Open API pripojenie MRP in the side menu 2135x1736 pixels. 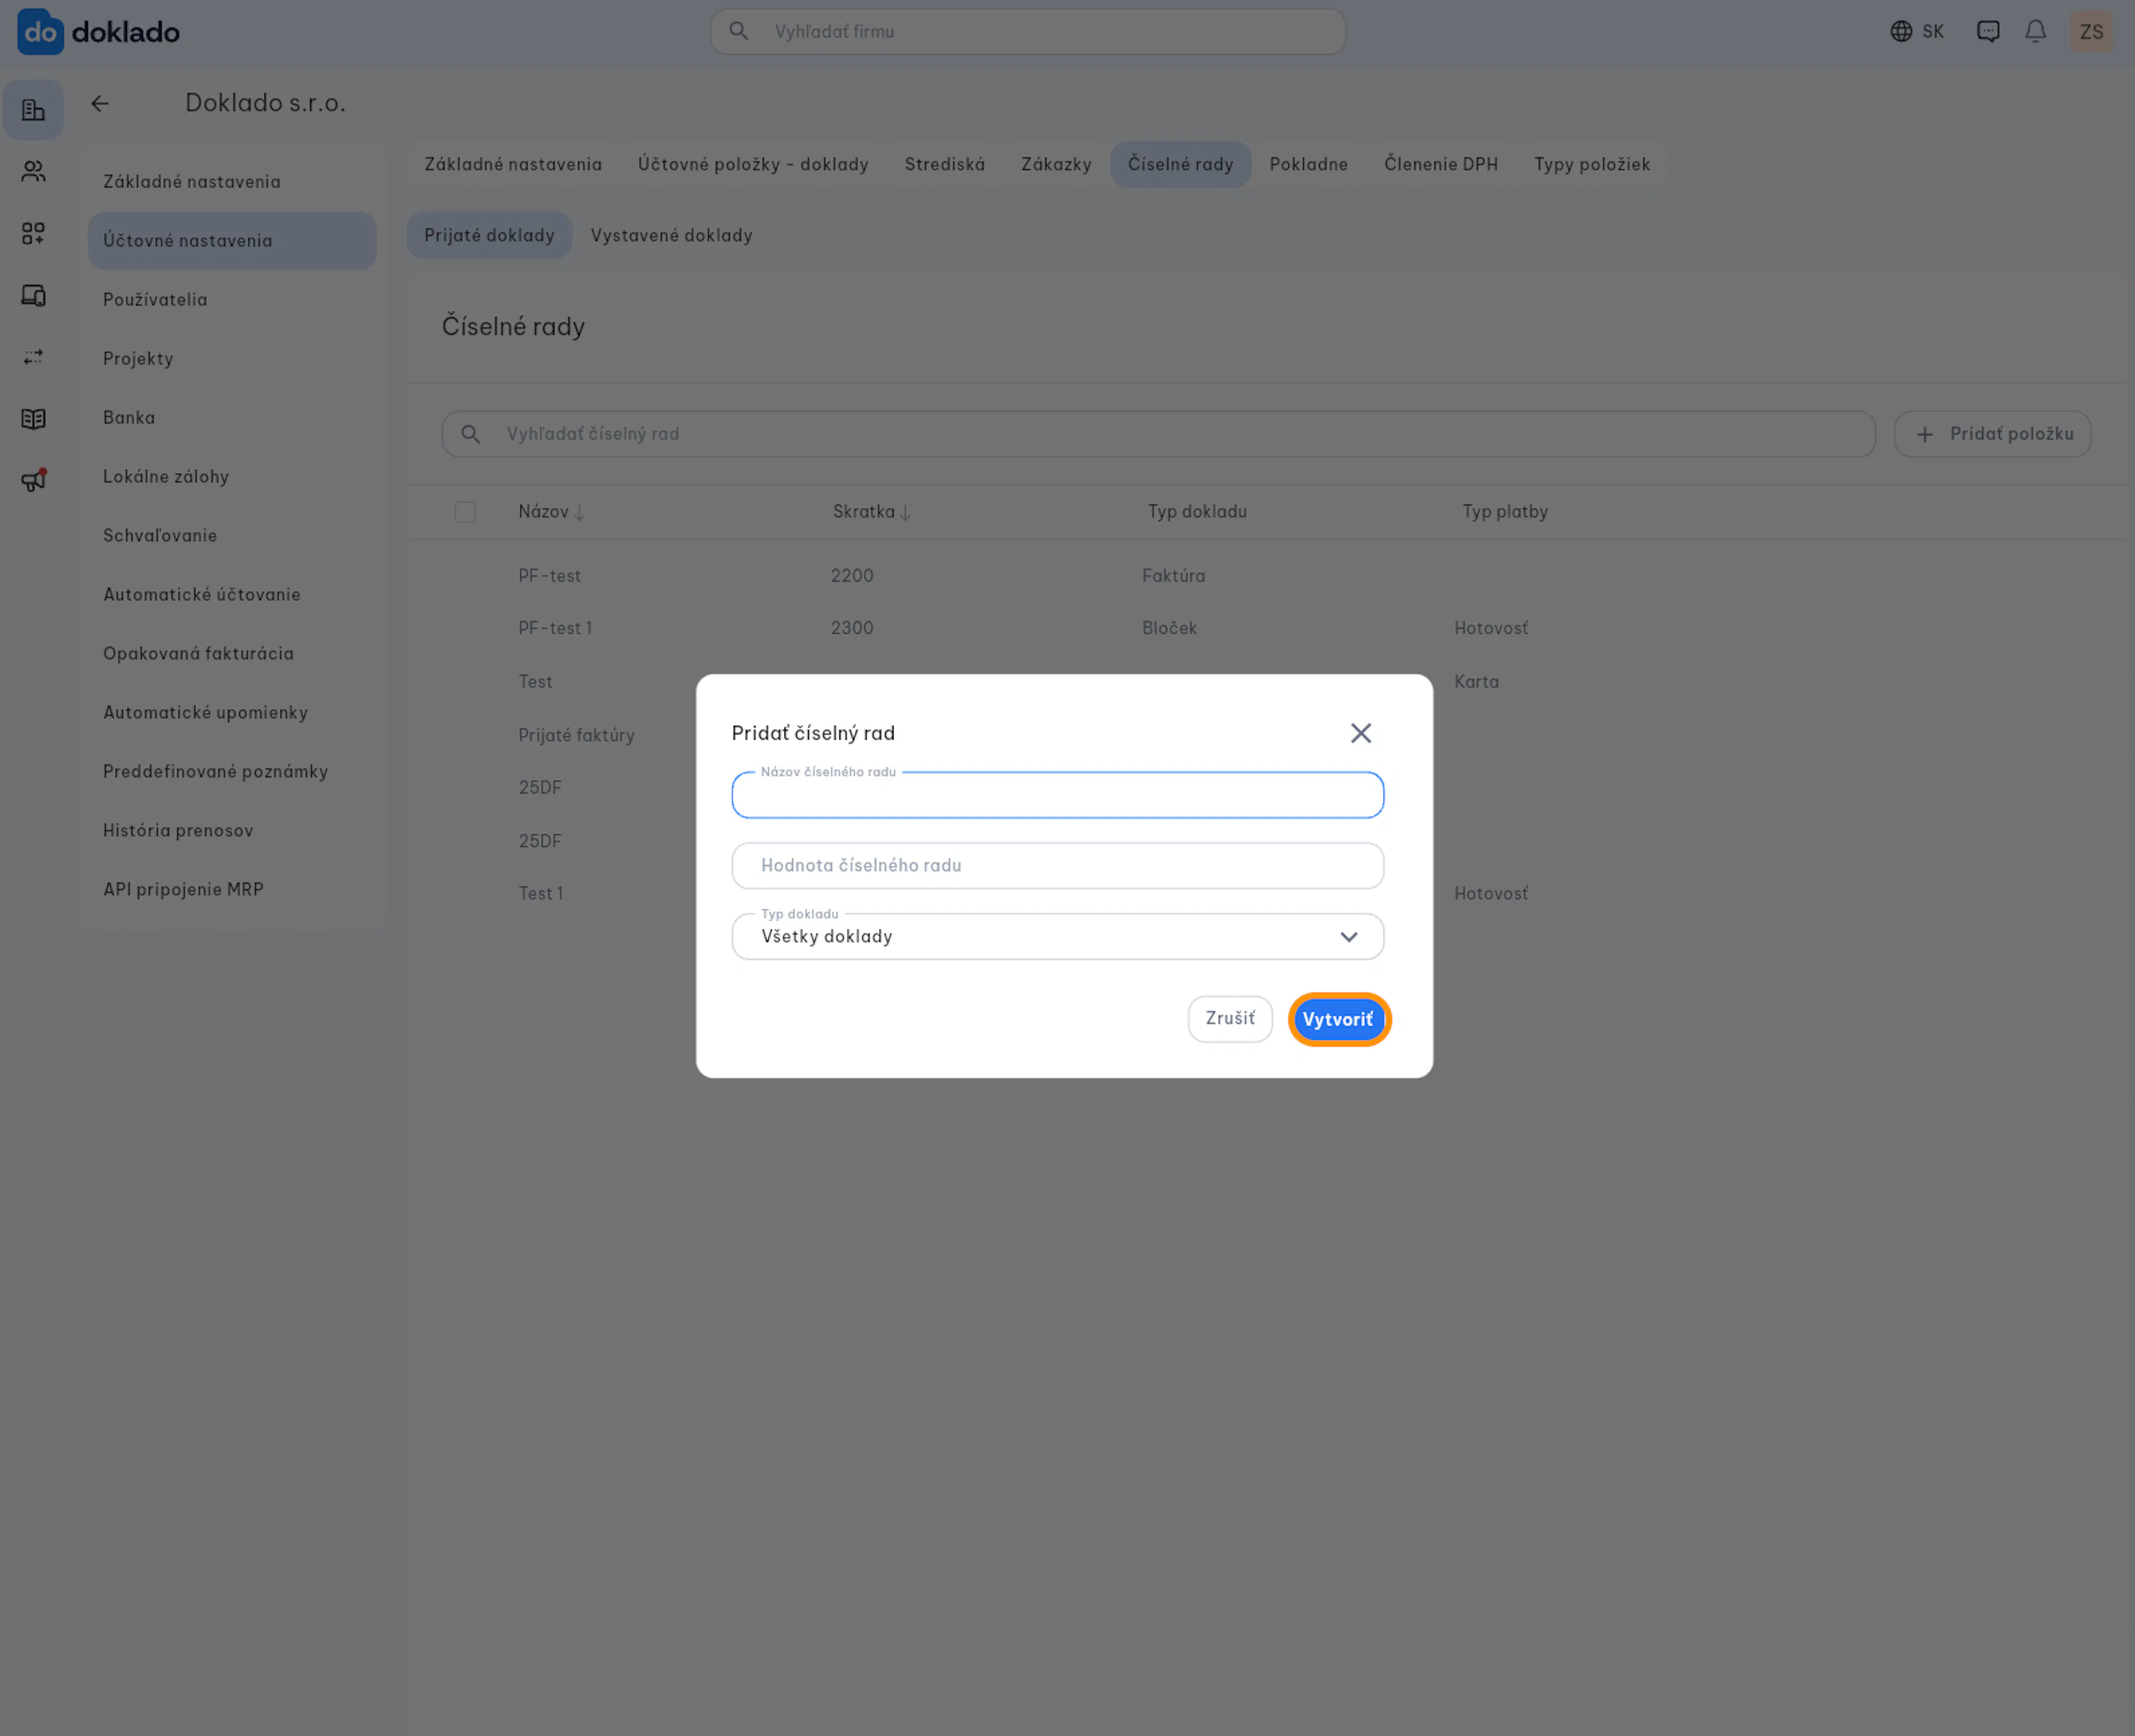[x=232, y=890]
